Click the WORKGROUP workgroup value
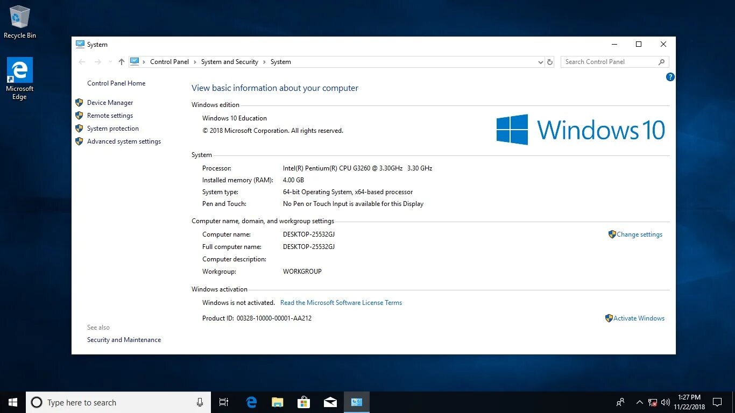Screen dimensions: 735x413 [x=302, y=272]
